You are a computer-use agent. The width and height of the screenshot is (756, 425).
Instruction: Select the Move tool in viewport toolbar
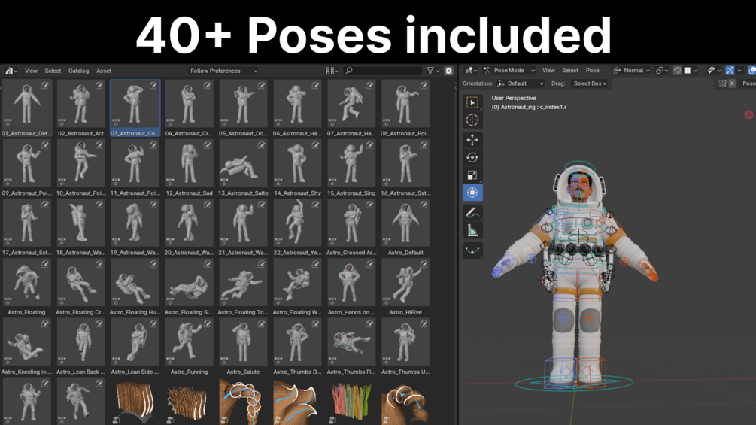tap(472, 140)
